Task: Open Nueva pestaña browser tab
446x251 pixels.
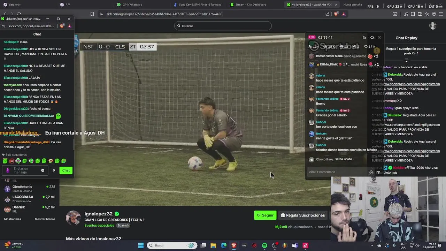Action: click(352, 5)
